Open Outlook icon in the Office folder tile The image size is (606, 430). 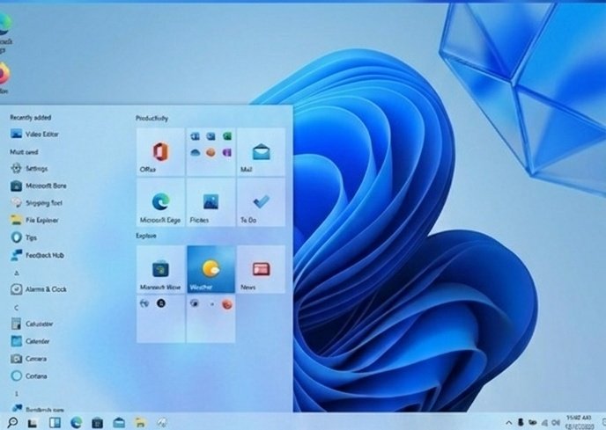coord(211,136)
